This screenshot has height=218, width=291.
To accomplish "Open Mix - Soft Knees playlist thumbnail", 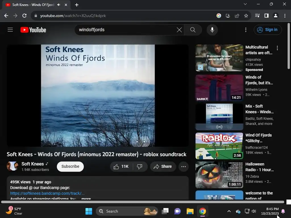I will [219, 117].
